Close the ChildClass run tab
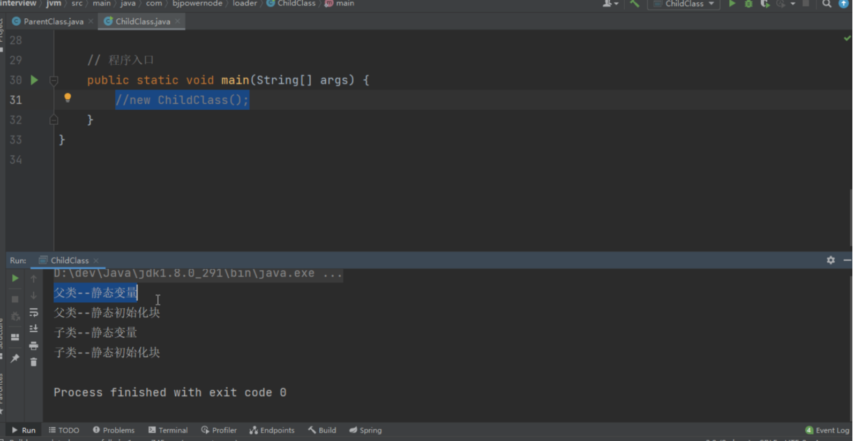Screen dimensions: 854x441 point(96,261)
